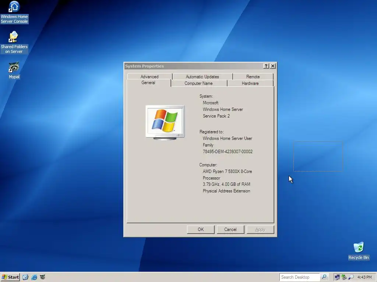377x282 pixels.
Task: Switch to the Automatic Updates tab
Action: pos(202,76)
